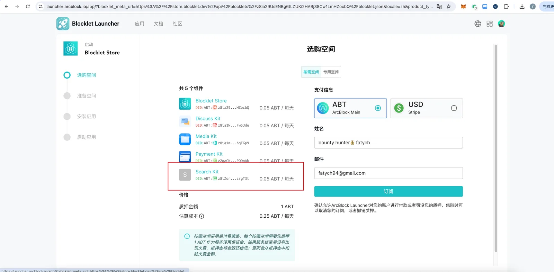Viewport: 554px width, 272px height.
Task: Select the ABT ArcBlock Main radio button
Action: (378, 108)
